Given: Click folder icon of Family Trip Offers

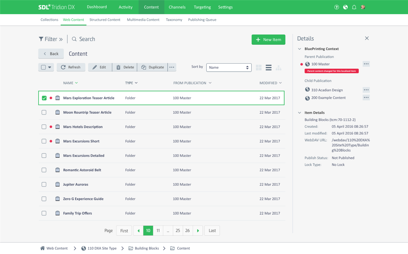Looking at the screenshot, I should tap(58, 213).
